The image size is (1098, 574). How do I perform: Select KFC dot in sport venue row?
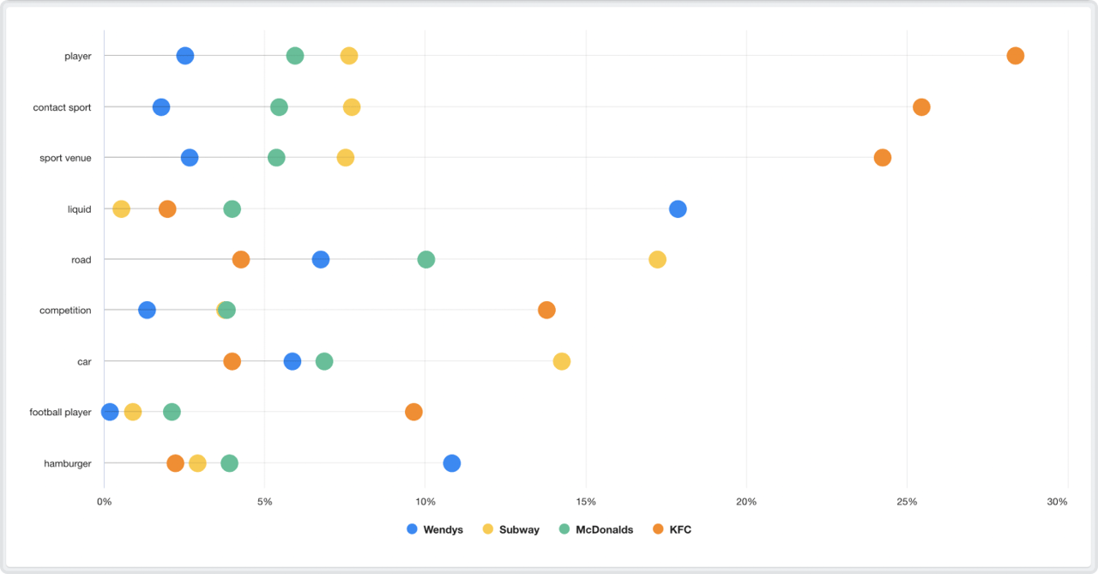tap(882, 158)
